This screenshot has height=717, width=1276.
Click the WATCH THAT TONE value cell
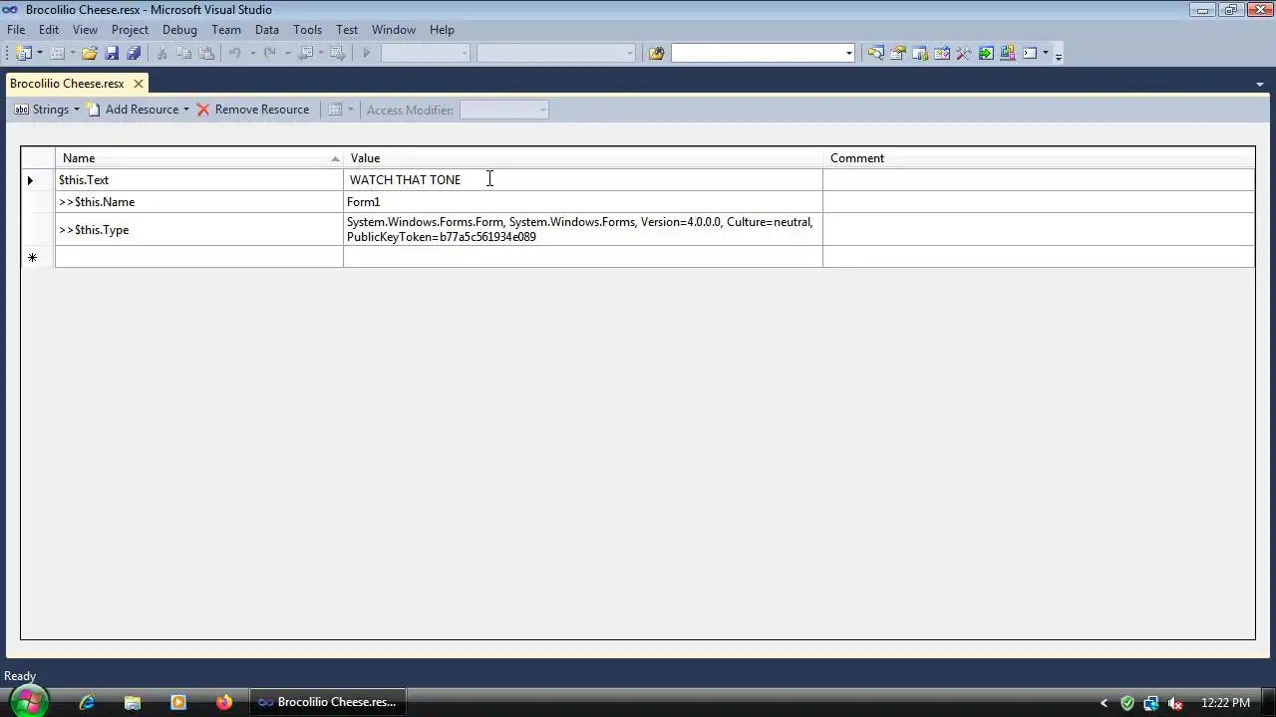[583, 180]
